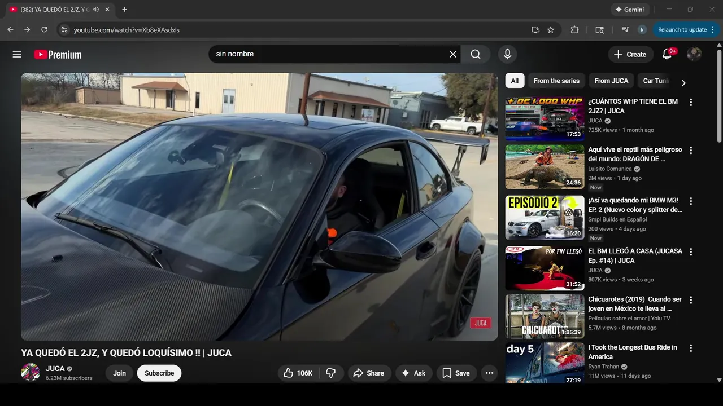This screenshot has width=723, height=406.
Task: Dislike the video with thumbs down
Action: coord(332,373)
